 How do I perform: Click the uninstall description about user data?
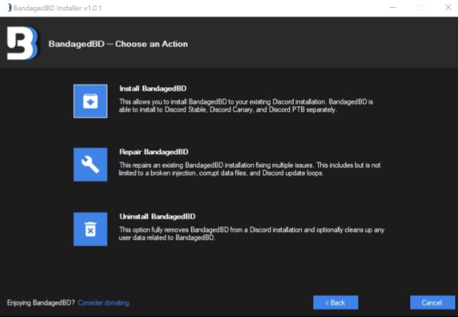(251, 234)
